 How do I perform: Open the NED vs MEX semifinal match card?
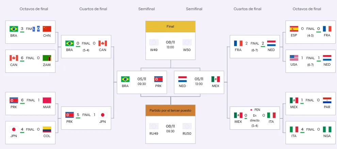199,82
